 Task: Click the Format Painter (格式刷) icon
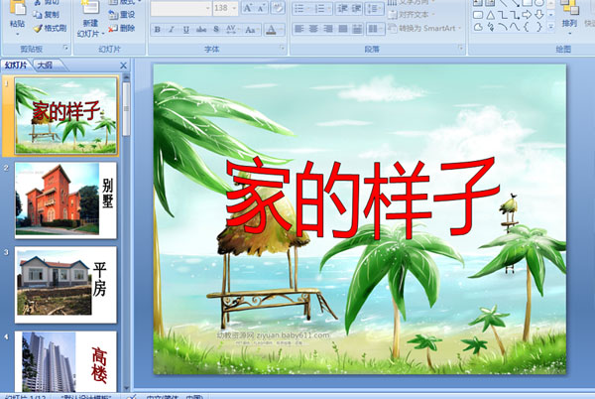pos(49,28)
